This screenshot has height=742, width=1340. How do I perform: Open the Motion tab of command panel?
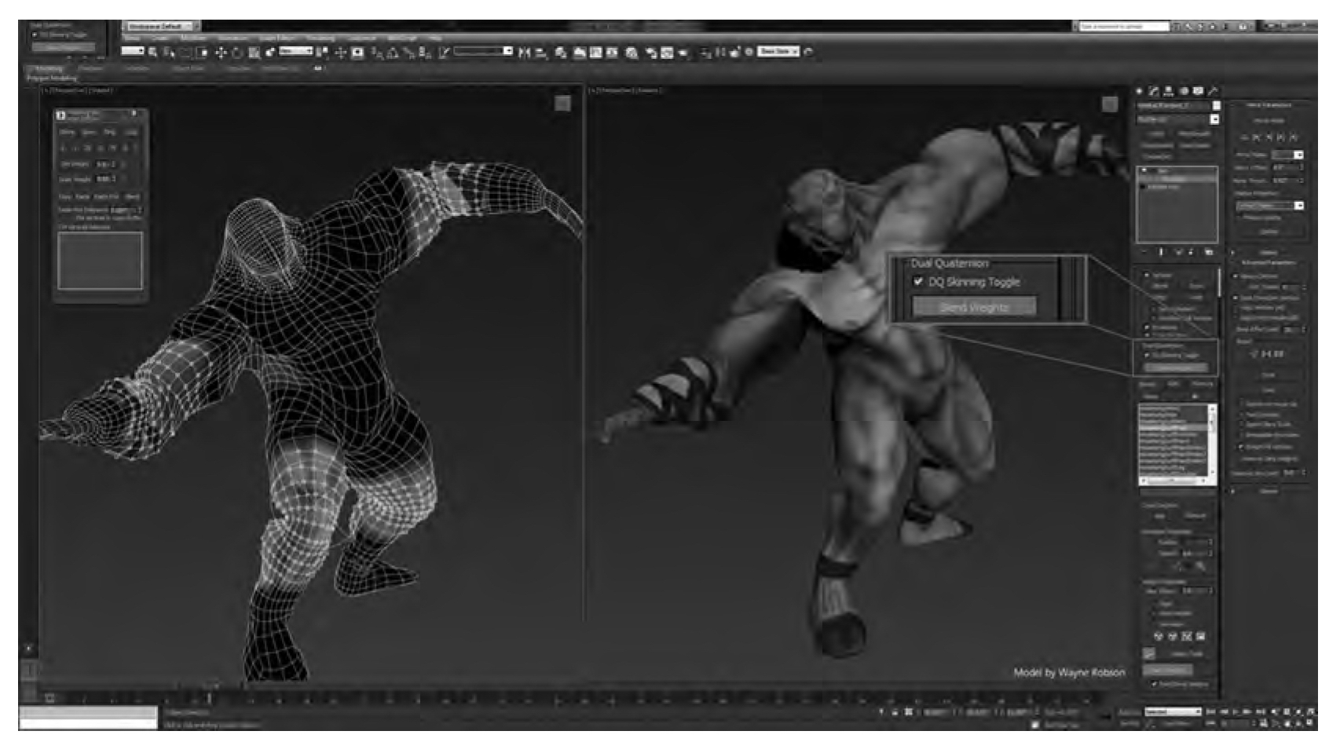click(1184, 91)
